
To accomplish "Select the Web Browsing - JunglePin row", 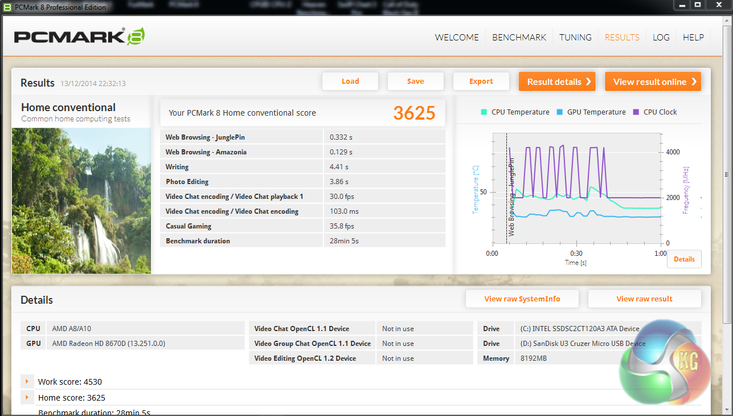I will [303, 137].
